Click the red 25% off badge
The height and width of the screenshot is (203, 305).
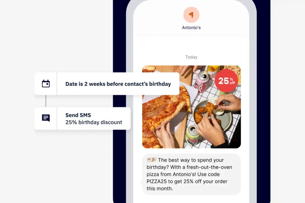click(226, 81)
